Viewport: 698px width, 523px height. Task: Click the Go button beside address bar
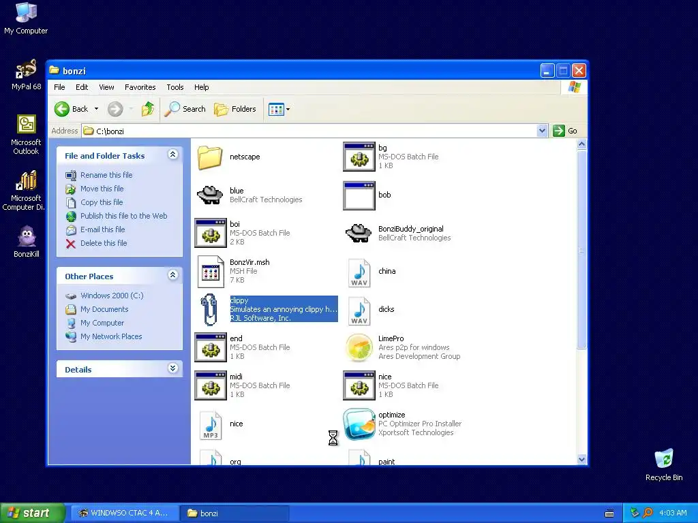[565, 131]
